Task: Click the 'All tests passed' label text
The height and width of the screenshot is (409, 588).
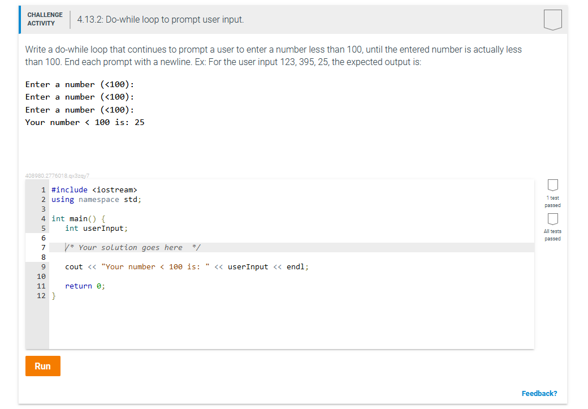Action: [553, 235]
